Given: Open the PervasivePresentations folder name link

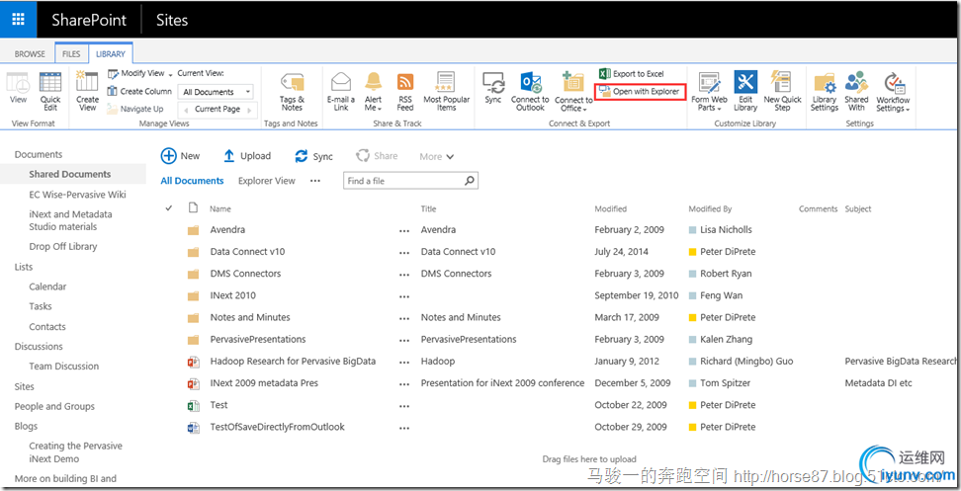Looking at the screenshot, I should tap(257, 339).
